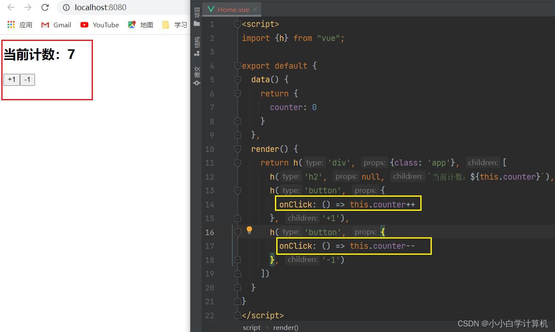Click fold end marker at line 21
Image resolution: width=555 pixels, height=332 pixels.
click(238, 301)
